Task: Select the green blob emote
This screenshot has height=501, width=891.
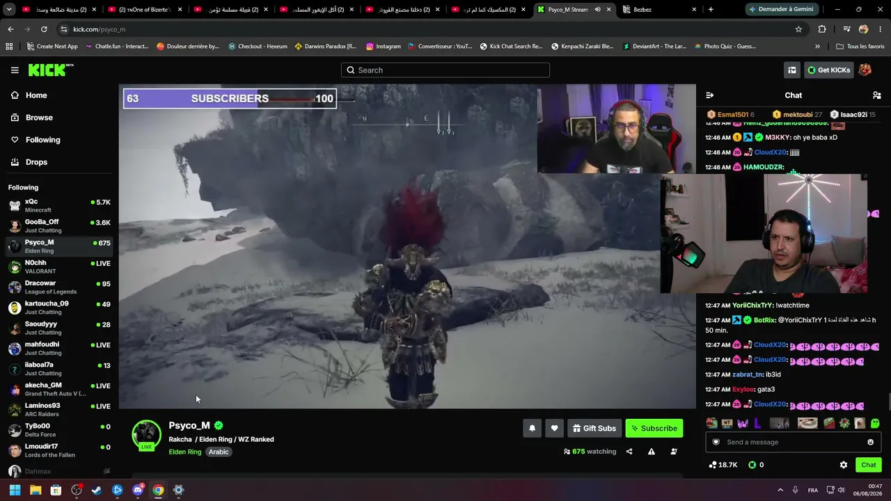Action: point(875,423)
